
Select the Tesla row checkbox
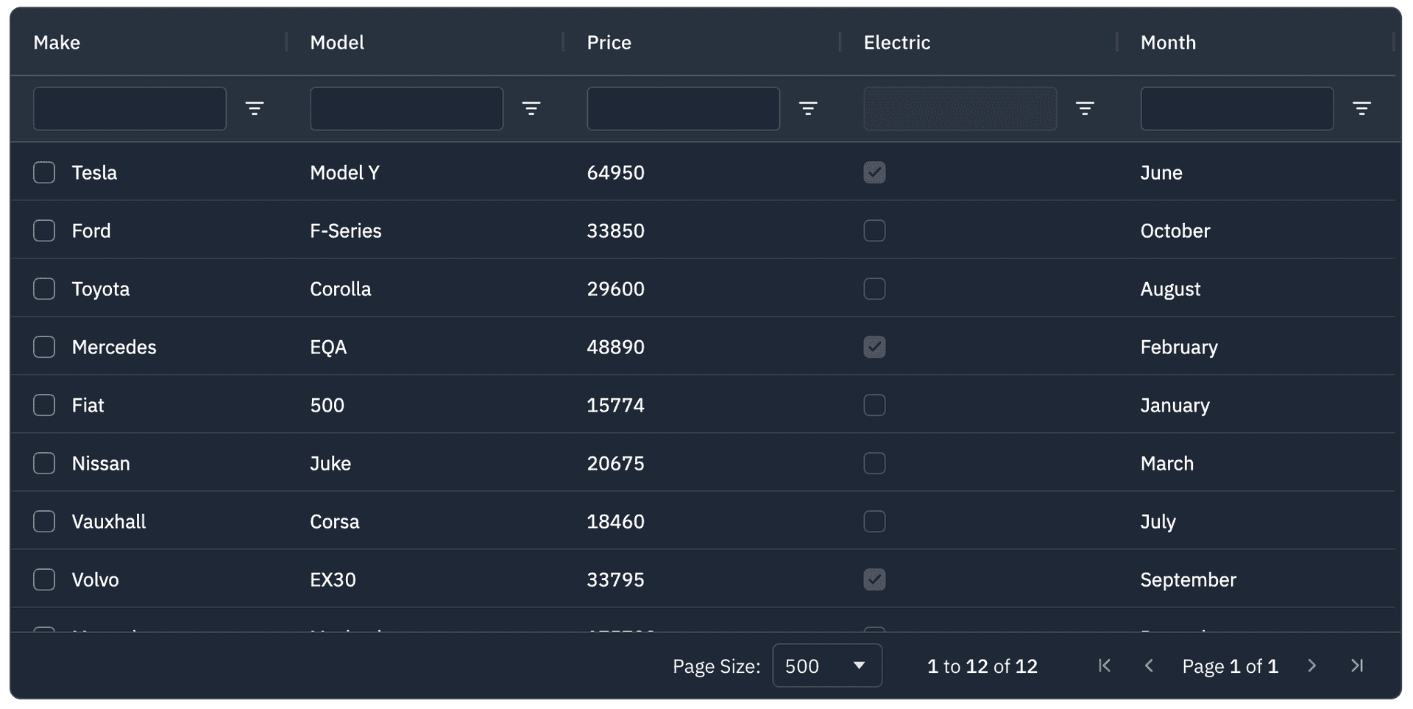pos(44,172)
